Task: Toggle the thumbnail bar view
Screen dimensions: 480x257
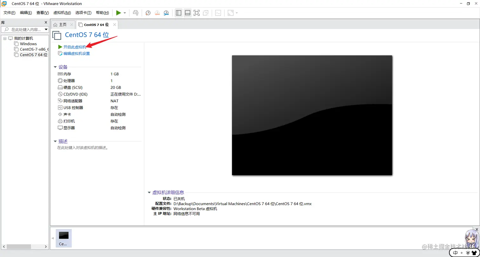Action: [188, 13]
